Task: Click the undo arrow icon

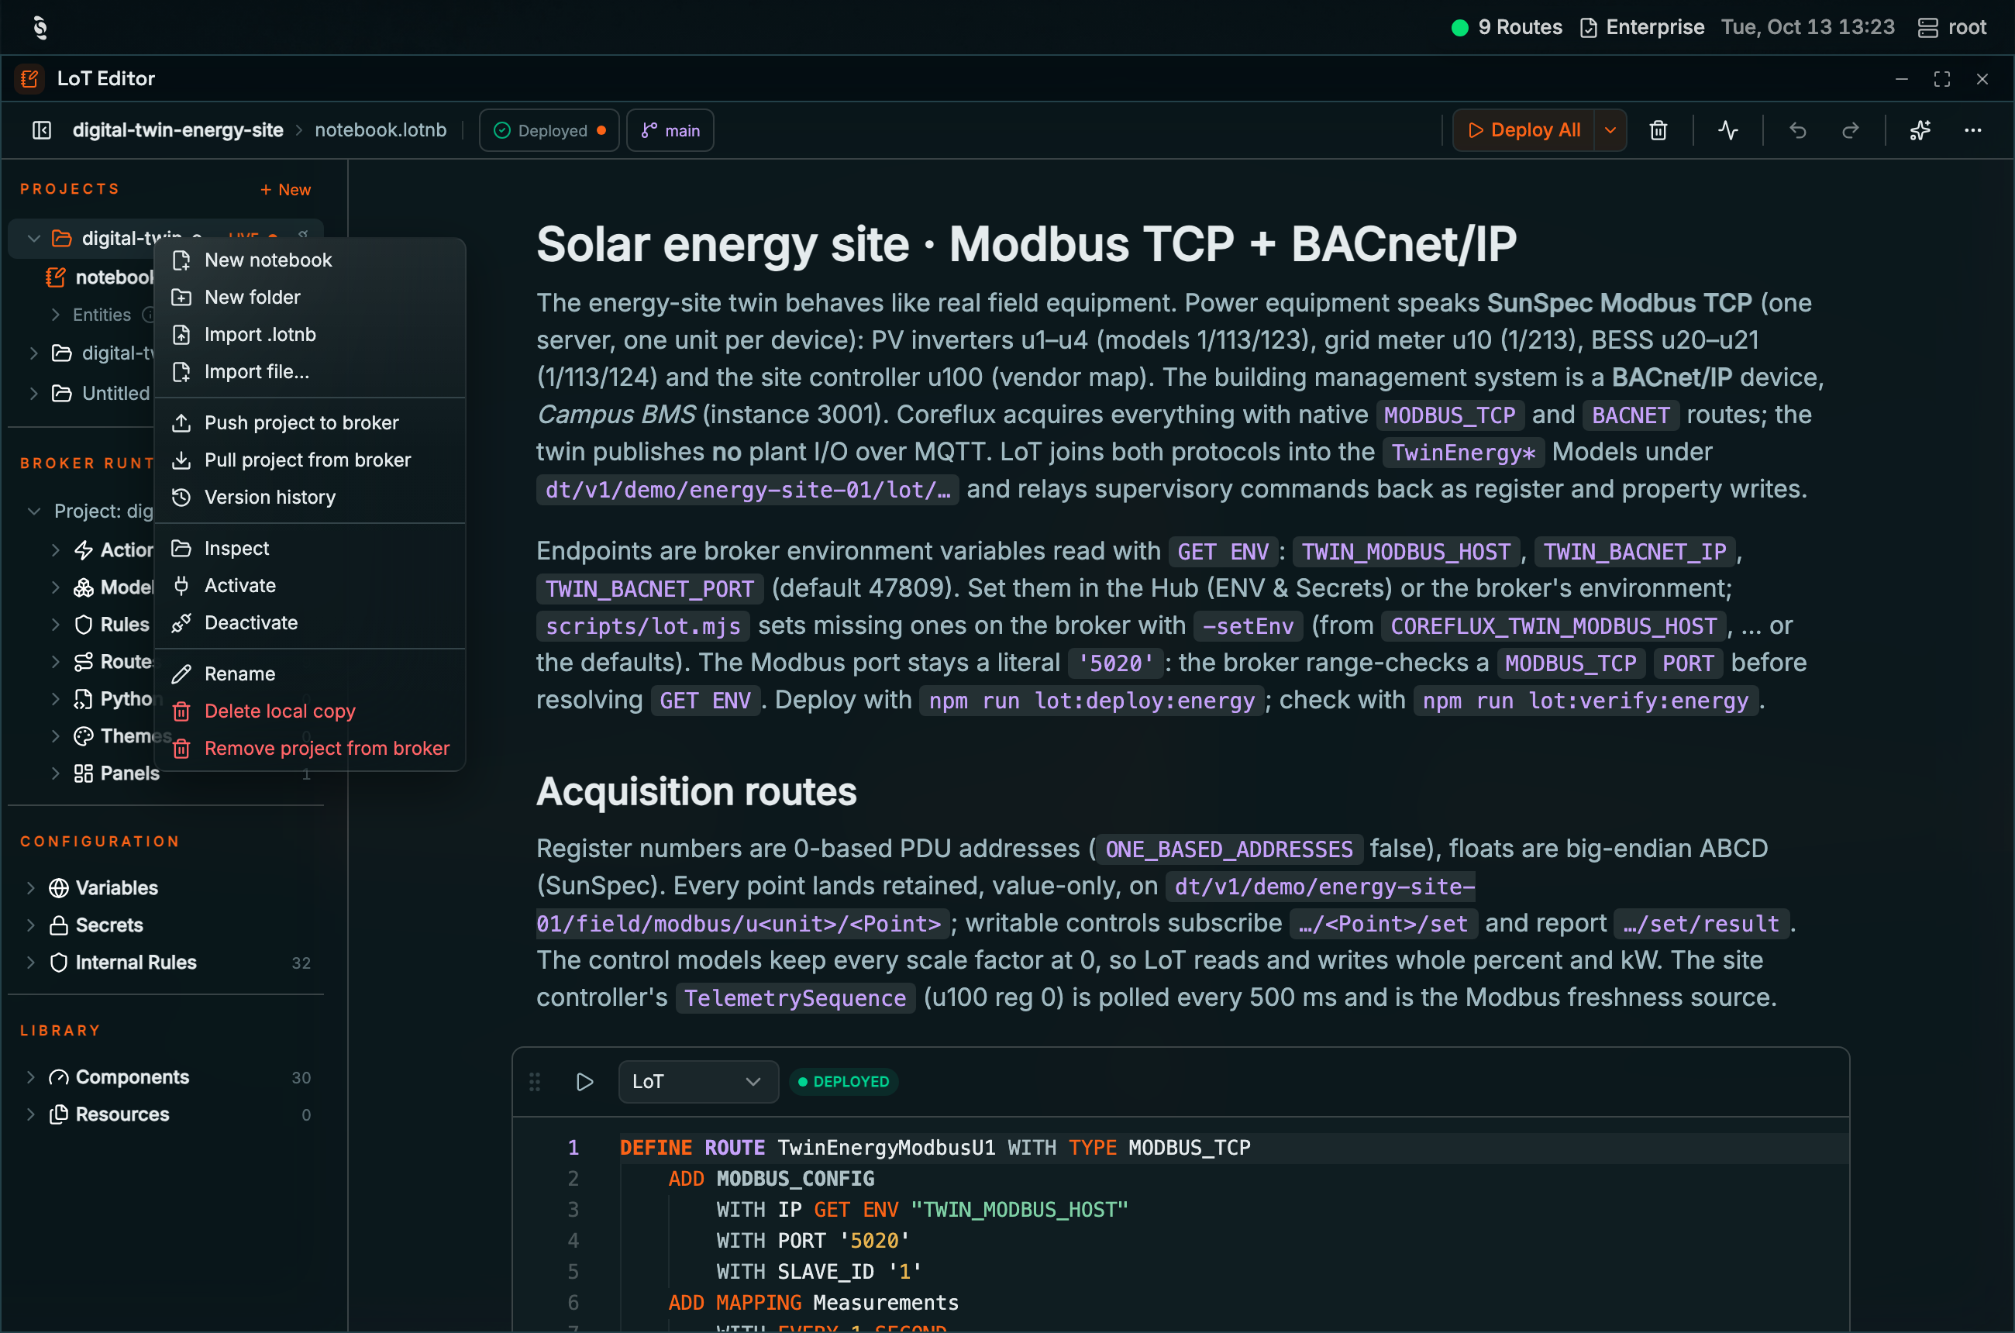Action: 1797,130
